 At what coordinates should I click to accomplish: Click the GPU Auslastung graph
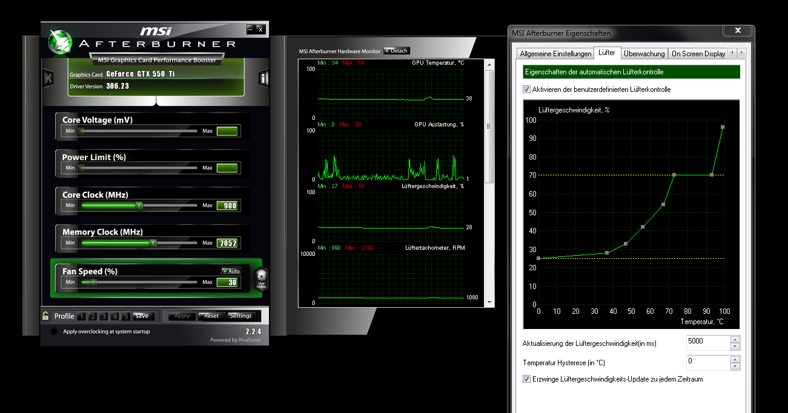(391, 155)
